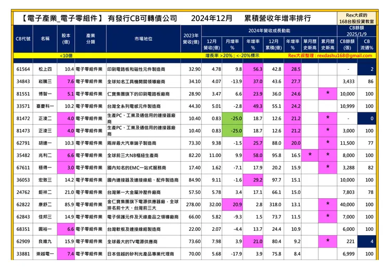The width and height of the screenshot is (385, 272).
Task: Click CB code 36053
Action: pos(23,180)
